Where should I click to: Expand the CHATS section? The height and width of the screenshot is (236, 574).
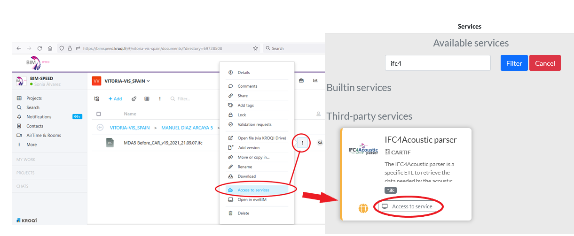pyautogui.click(x=23, y=186)
